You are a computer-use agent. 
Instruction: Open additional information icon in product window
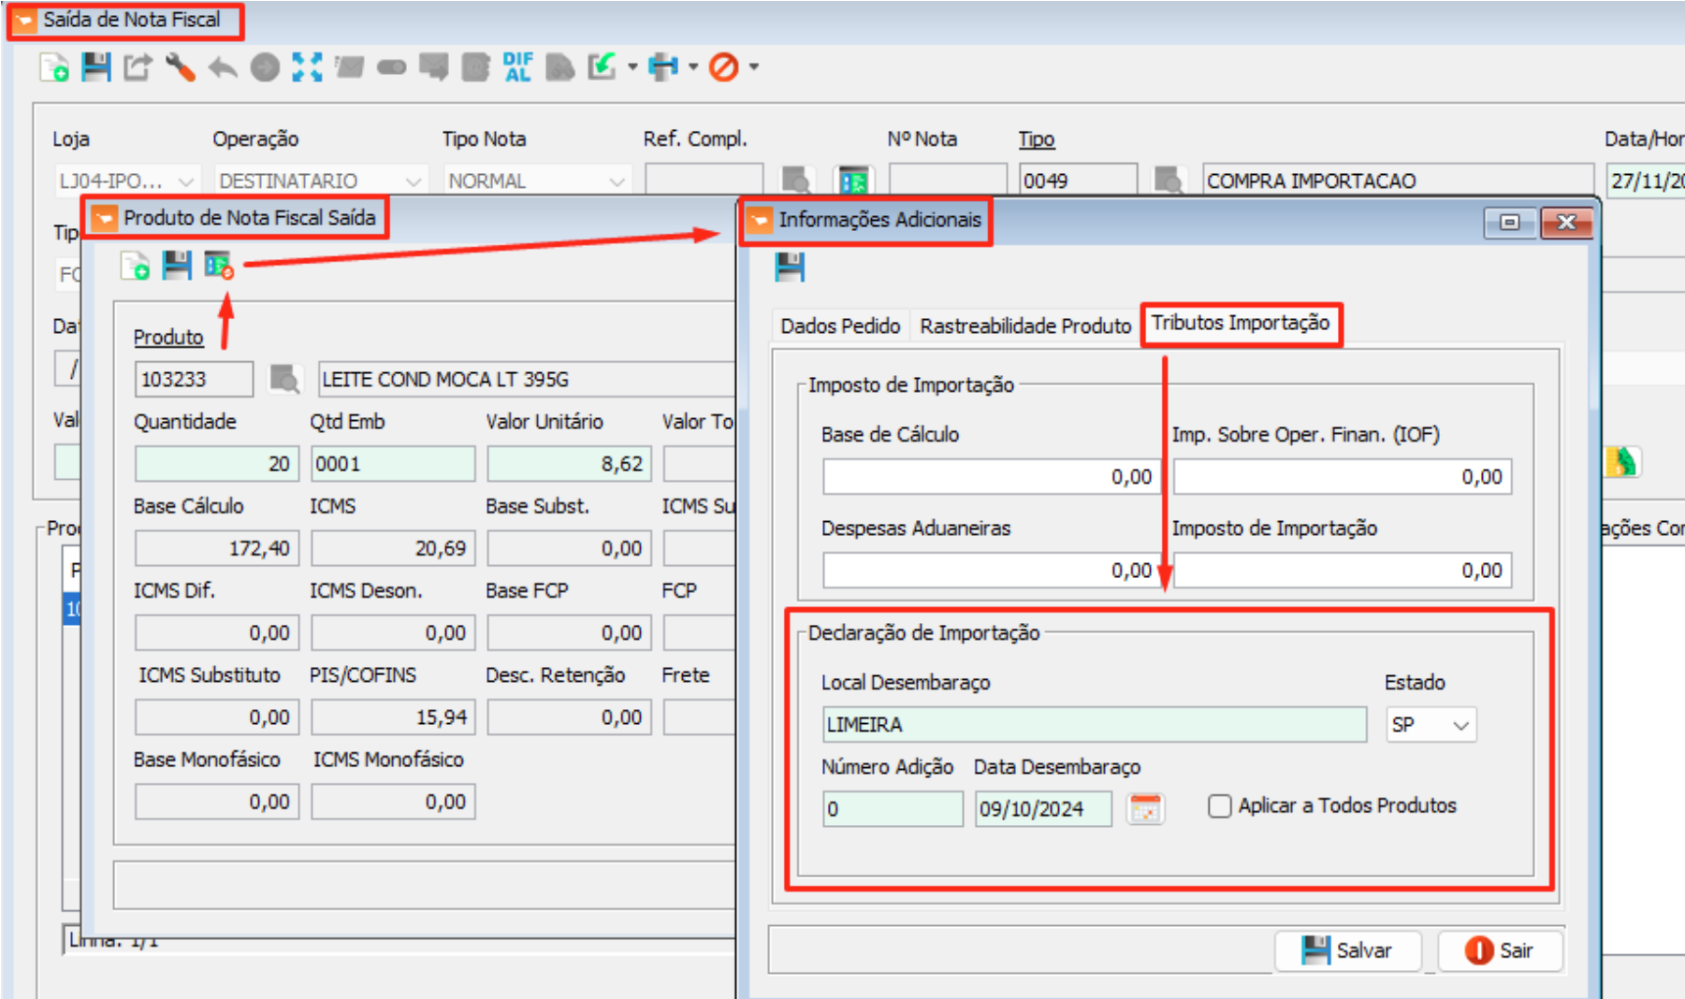point(219,267)
